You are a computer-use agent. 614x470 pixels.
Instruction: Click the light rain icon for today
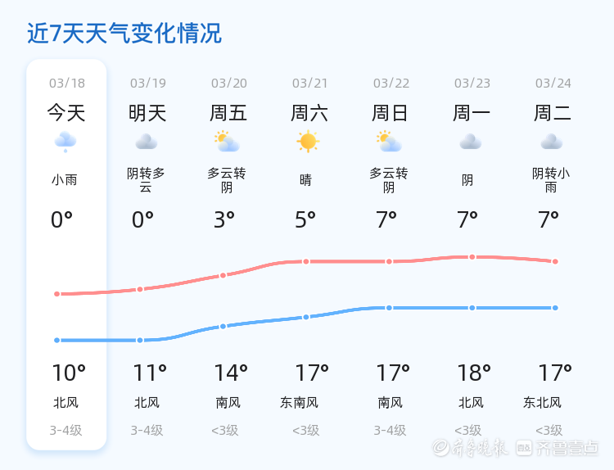(65, 142)
